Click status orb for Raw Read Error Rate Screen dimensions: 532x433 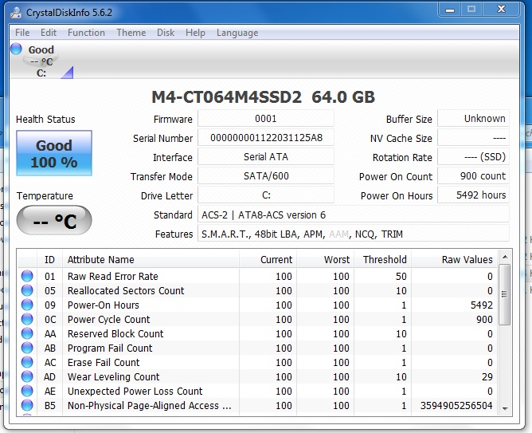(27, 276)
